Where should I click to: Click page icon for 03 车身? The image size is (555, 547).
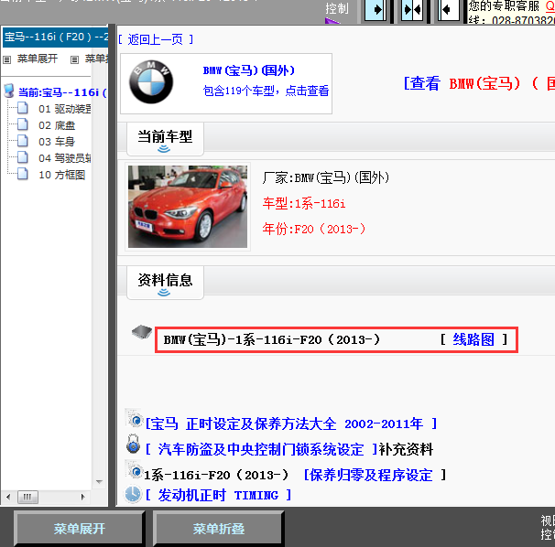point(23,140)
